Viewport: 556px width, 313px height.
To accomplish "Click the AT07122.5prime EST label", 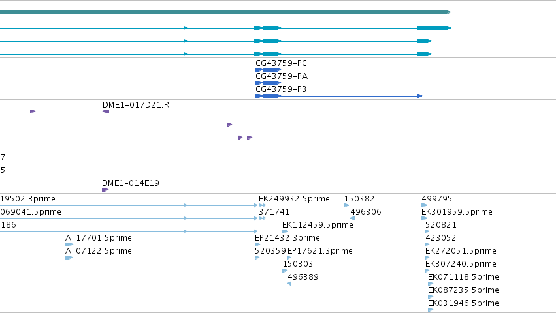I will tap(99, 251).
